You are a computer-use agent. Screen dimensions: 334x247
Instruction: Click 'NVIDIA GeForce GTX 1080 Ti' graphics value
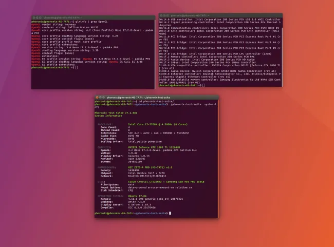pos(154,147)
